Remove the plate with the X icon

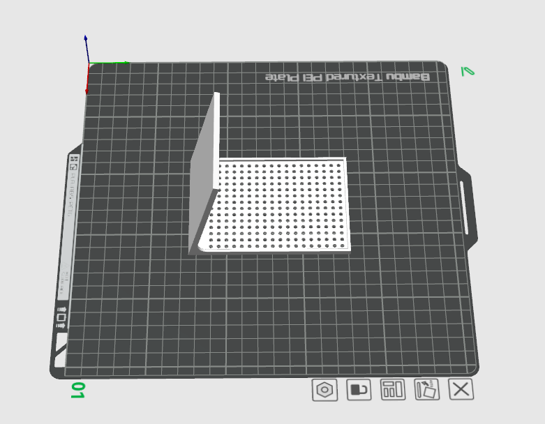click(461, 389)
